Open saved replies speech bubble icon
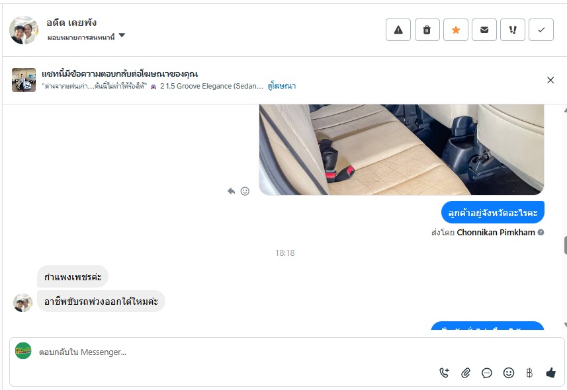The width and height of the screenshot is (567, 390). (487, 373)
